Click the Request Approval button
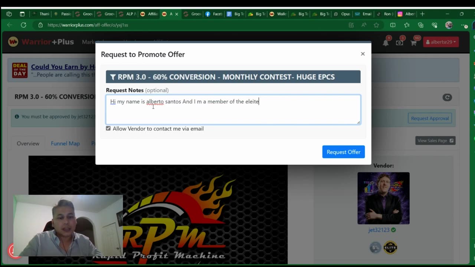Screen dimensions: 475x267 [x=430, y=118]
